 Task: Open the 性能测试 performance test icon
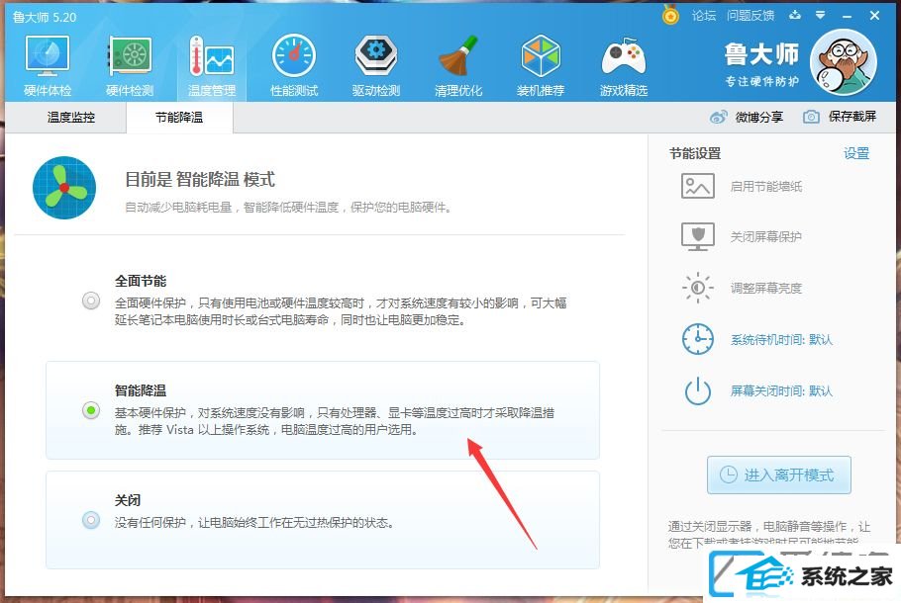coord(294,55)
